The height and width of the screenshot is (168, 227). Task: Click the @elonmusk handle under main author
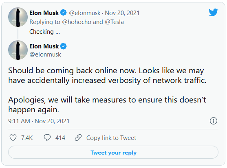pos(45,55)
